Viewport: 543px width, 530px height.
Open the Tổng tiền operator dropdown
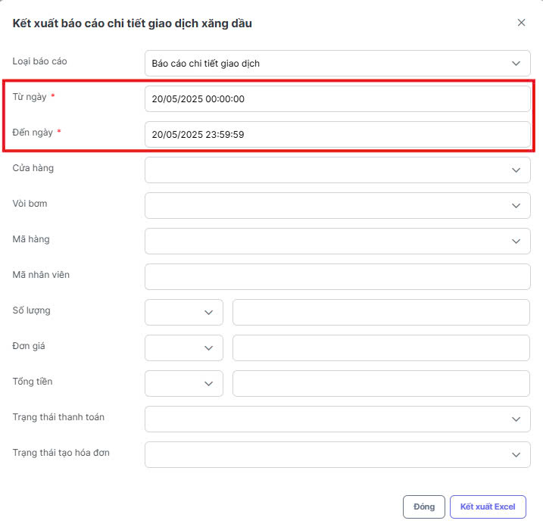[x=184, y=384]
